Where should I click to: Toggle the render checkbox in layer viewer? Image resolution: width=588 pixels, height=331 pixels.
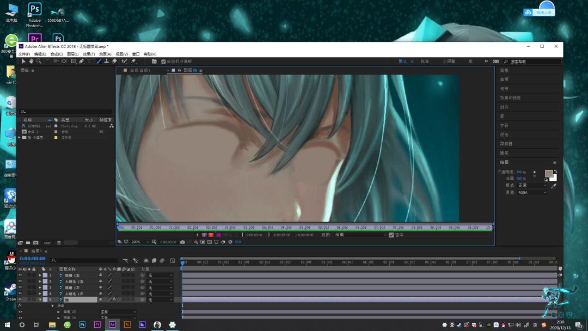click(391, 235)
